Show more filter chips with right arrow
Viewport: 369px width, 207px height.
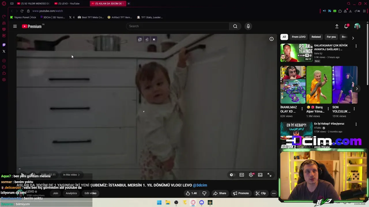pyautogui.click(x=353, y=38)
